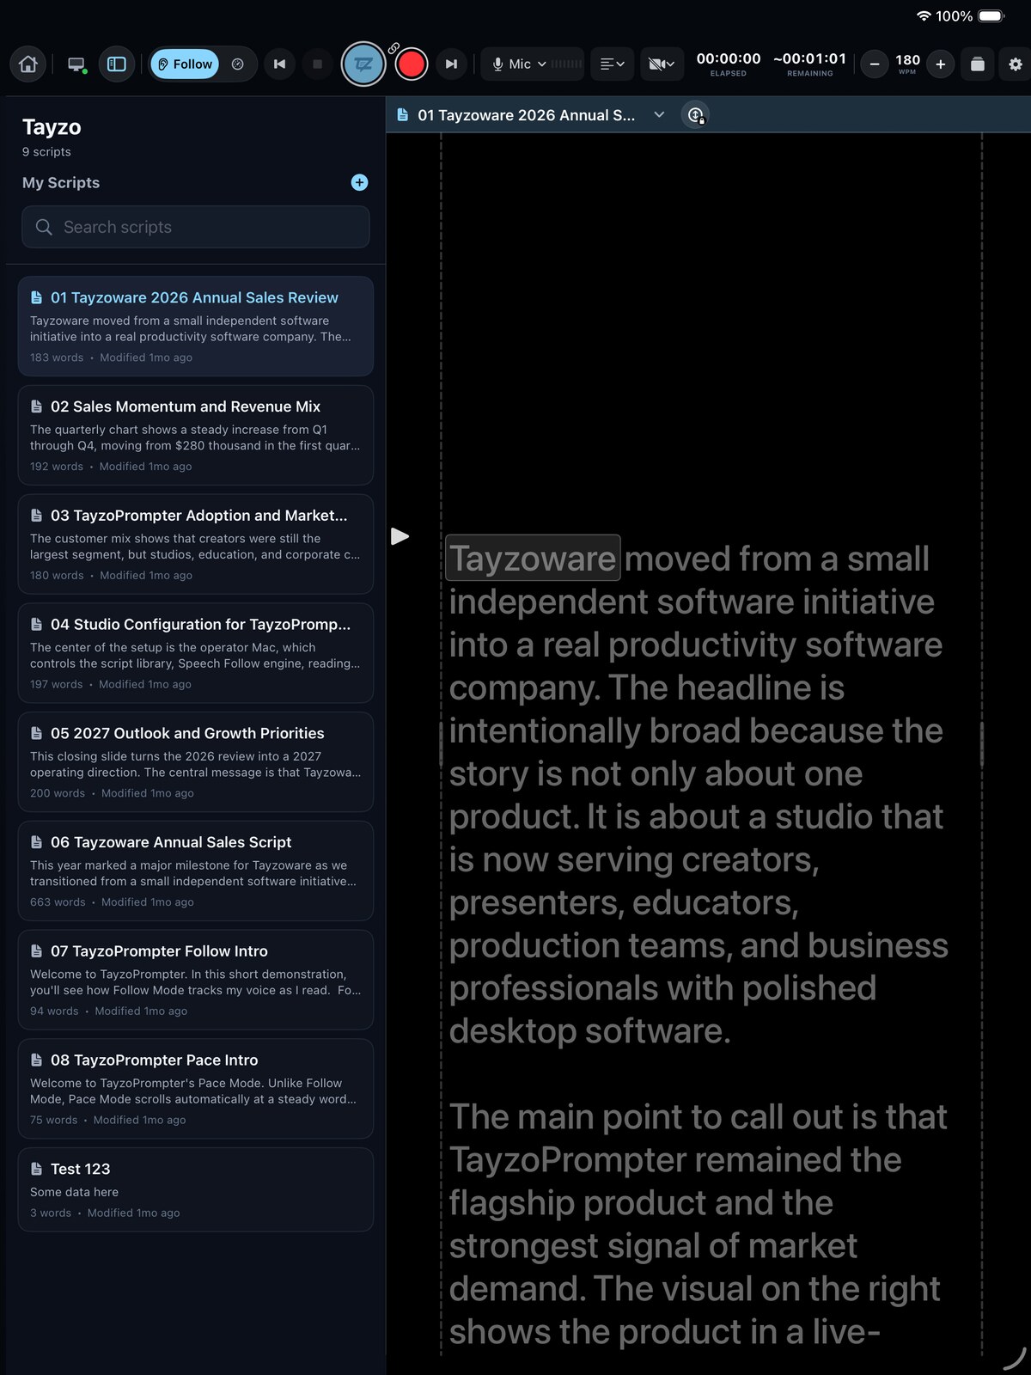Click the right margin guide handle

982,744
